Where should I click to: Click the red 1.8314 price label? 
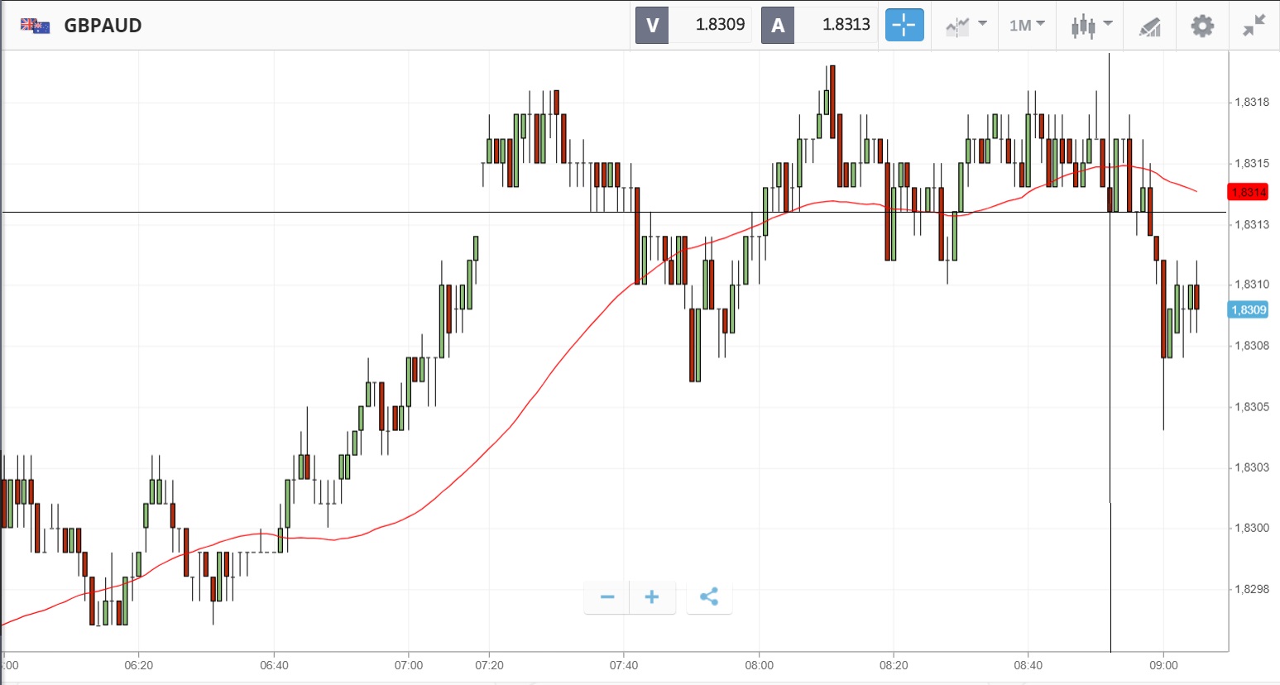[x=1248, y=193]
